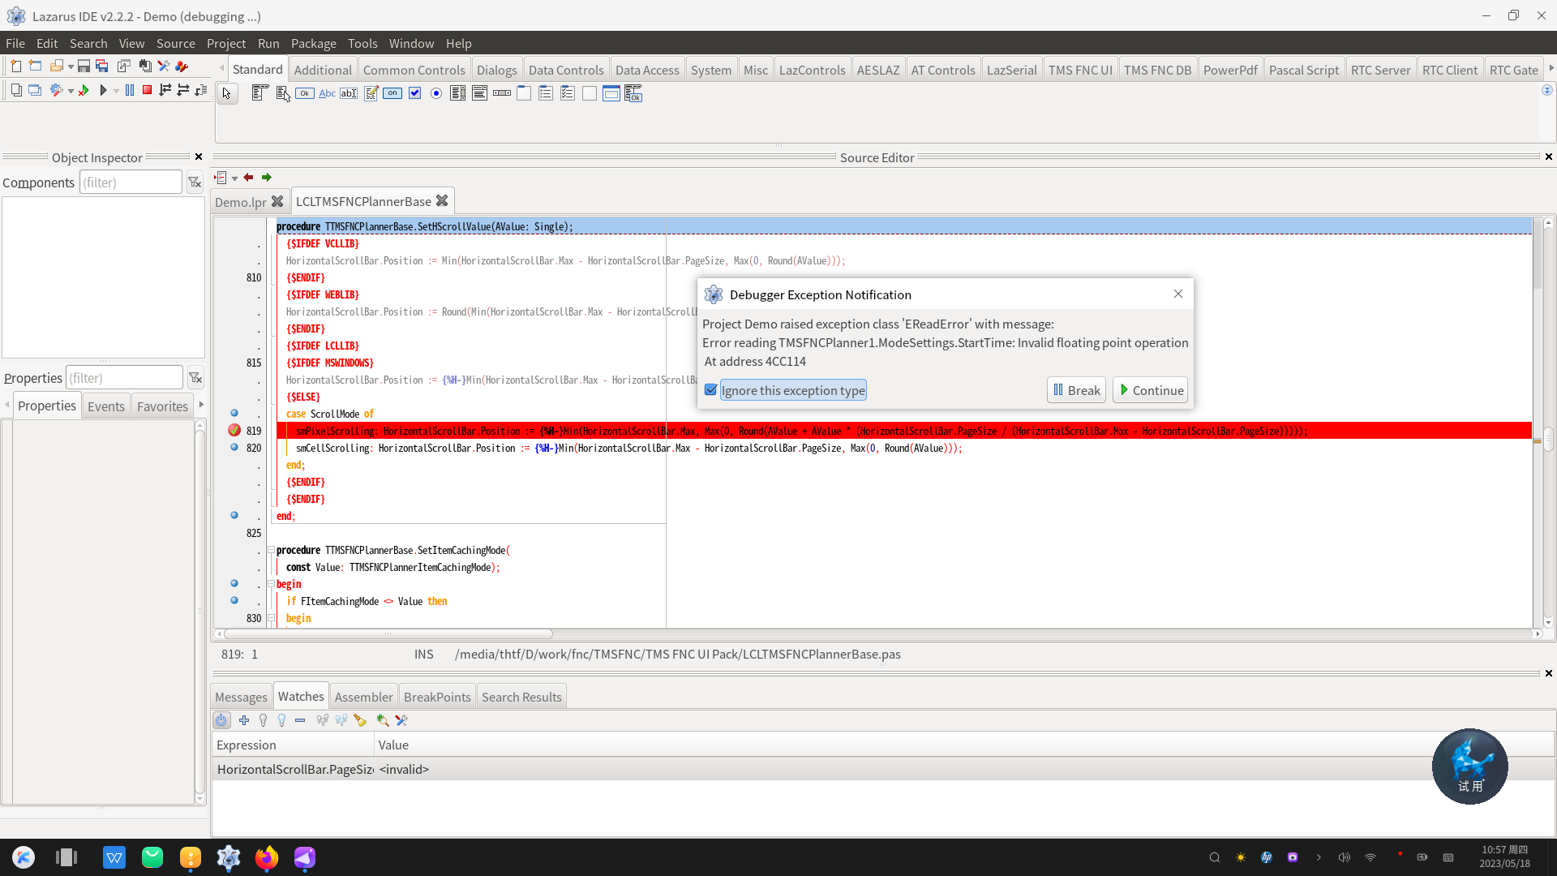Click the Step Over icon
The height and width of the screenshot is (876, 1557).
(x=183, y=90)
